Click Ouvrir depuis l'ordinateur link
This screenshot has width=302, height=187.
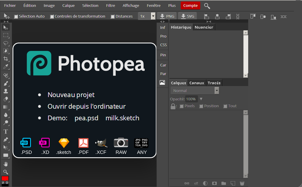tap(87, 106)
